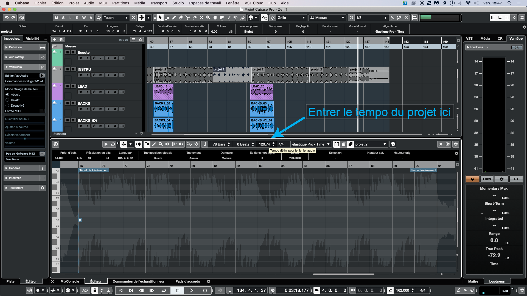Open the sample editor settings gear

[x=456, y=144]
